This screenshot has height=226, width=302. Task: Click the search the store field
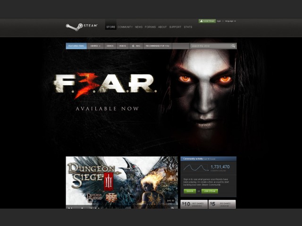tap(210, 46)
